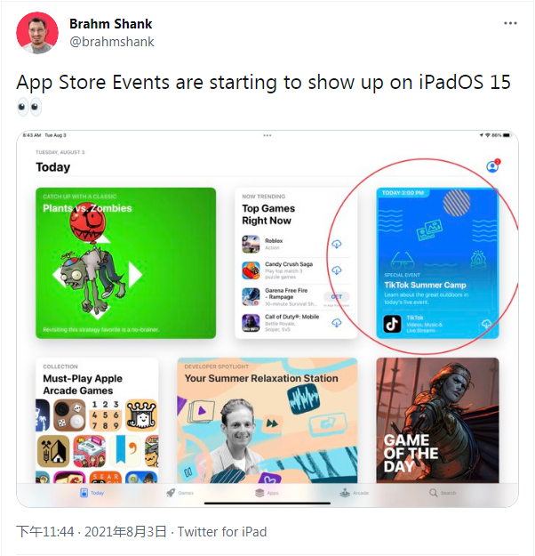This screenshot has width=535, height=556.
Task: Open the tweet's three-dot more menu
Action: coord(510,23)
